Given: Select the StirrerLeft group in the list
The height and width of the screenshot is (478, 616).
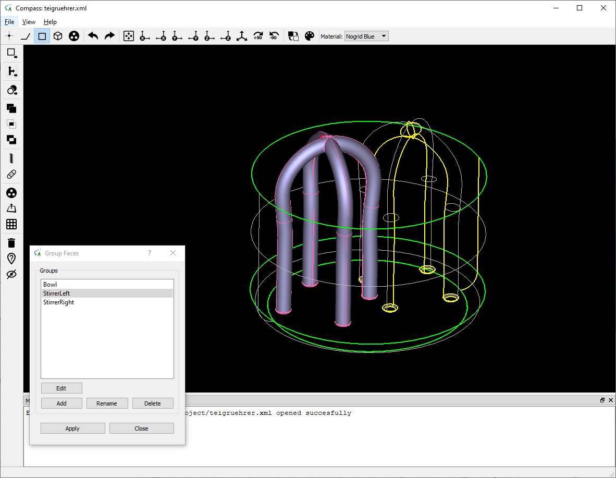Looking at the screenshot, I should [107, 293].
